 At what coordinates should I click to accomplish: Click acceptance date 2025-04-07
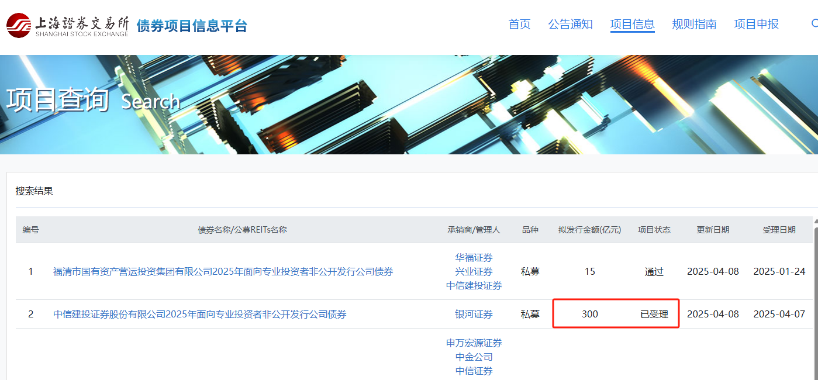[x=779, y=314]
